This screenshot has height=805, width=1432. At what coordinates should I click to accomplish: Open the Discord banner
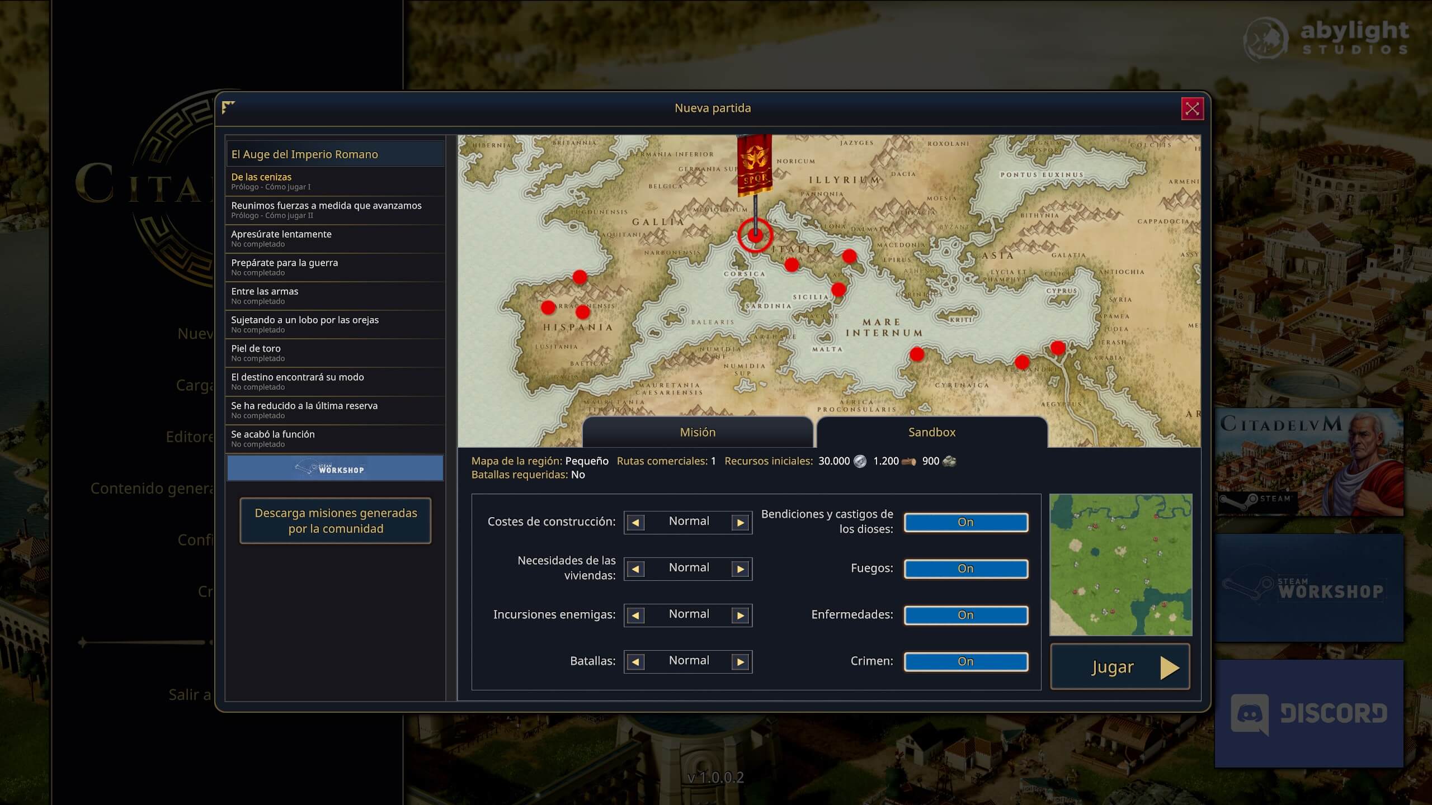click(x=1309, y=713)
